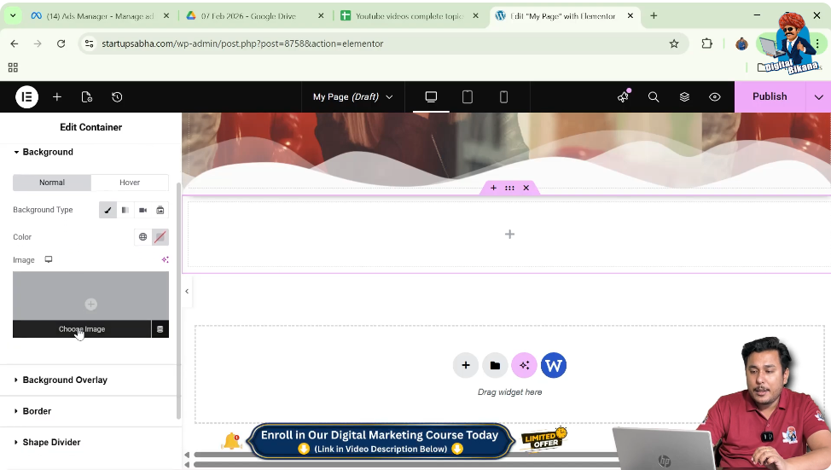The image size is (831, 470).
Task: Switch to Mobile responsive view
Action: 503,97
